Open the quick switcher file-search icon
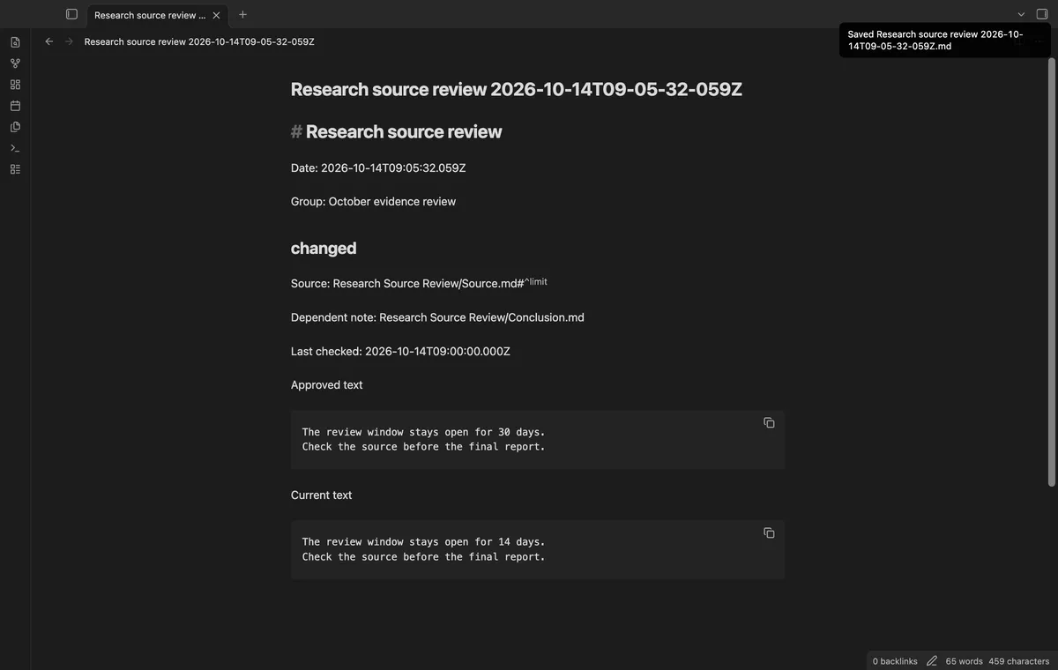 (x=15, y=42)
